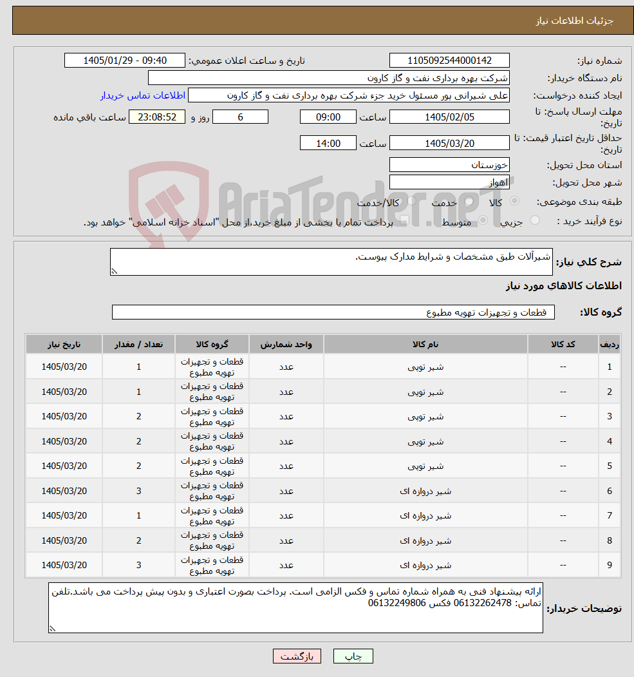634x677 pixels.
Task: Click شیر توپی in row 1
Action: tap(425, 367)
